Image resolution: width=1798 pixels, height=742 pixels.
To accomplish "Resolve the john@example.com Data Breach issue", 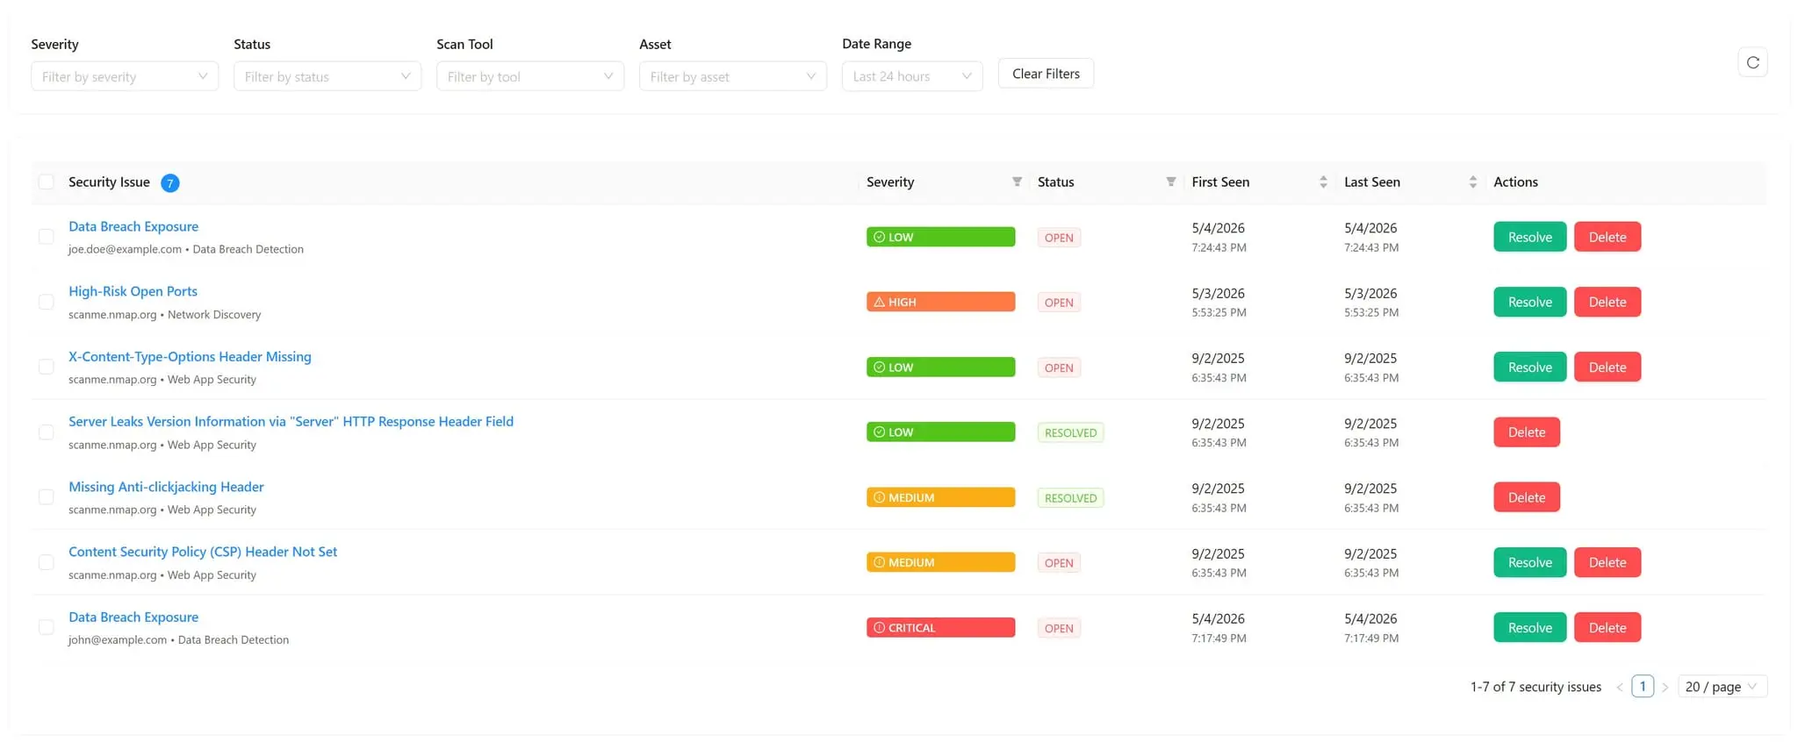I will (1529, 627).
